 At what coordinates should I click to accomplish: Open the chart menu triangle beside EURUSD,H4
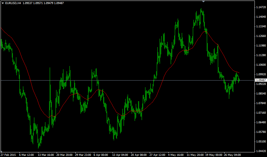click(x=3, y=3)
